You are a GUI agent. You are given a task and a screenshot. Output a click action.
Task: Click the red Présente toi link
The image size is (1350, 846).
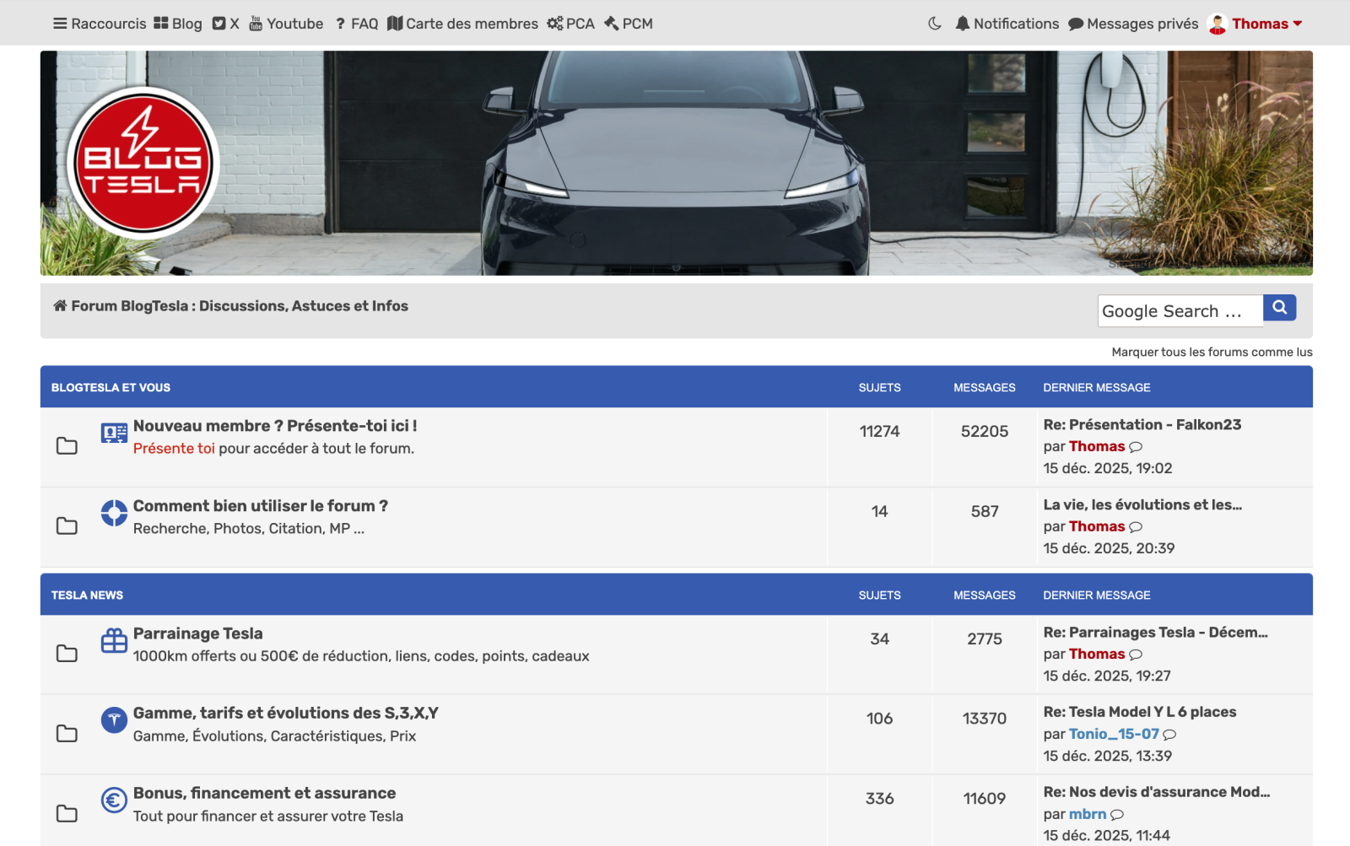click(x=174, y=449)
